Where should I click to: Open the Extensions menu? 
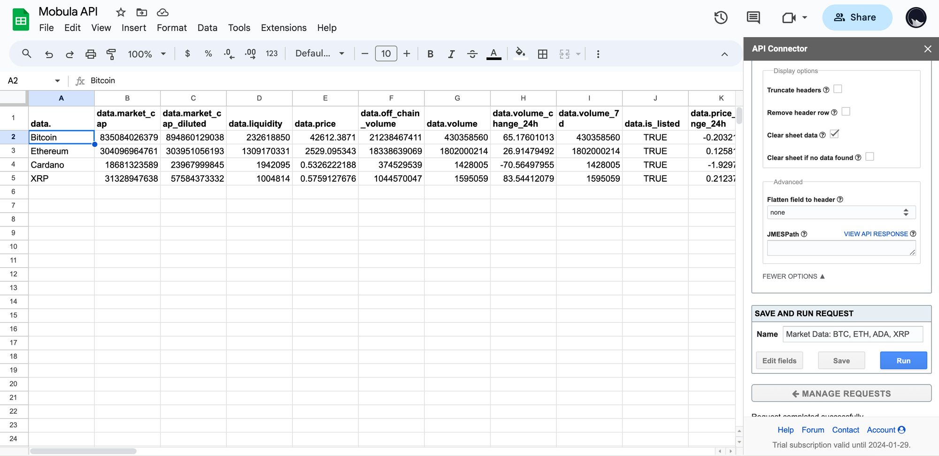(x=284, y=28)
